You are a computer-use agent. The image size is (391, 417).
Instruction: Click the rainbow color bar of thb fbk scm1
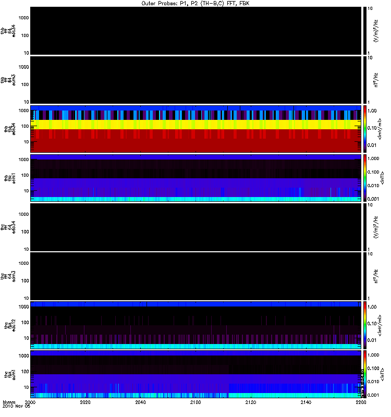point(365,178)
